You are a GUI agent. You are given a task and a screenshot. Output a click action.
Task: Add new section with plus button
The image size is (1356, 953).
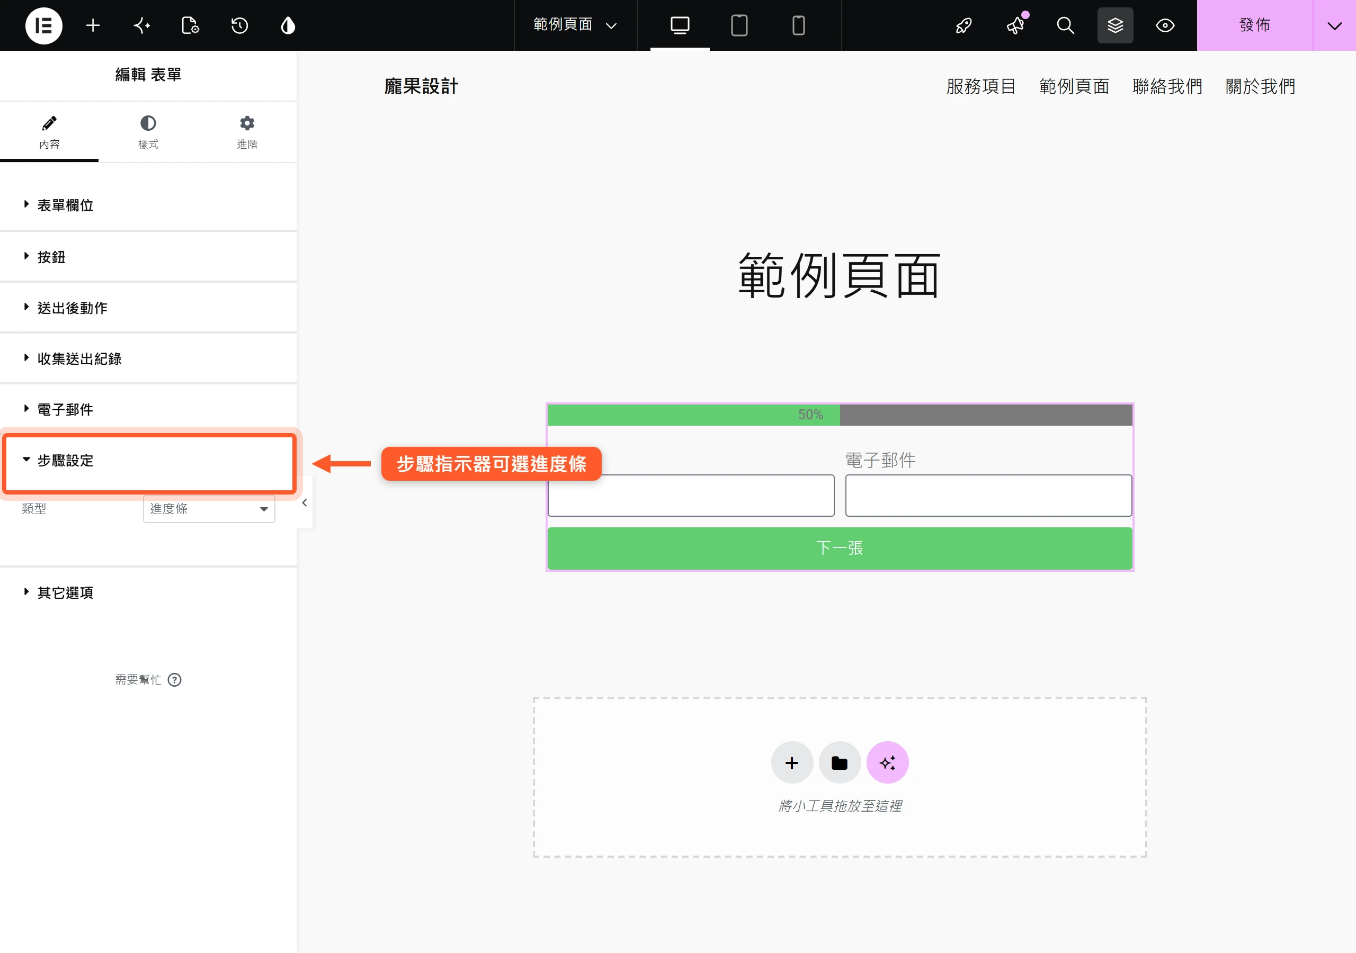pyautogui.click(x=792, y=762)
